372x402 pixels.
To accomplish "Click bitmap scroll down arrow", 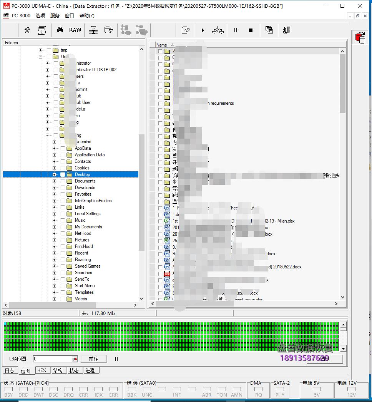I will (x=343, y=349).
